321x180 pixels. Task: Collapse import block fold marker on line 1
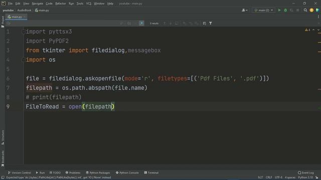click(x=23, y=31)
